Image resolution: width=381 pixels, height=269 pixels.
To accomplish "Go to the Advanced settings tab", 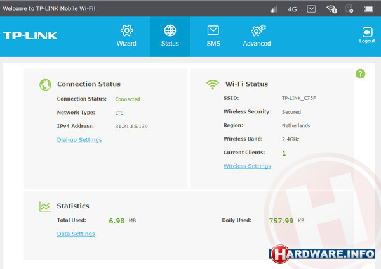I will 257,36.
